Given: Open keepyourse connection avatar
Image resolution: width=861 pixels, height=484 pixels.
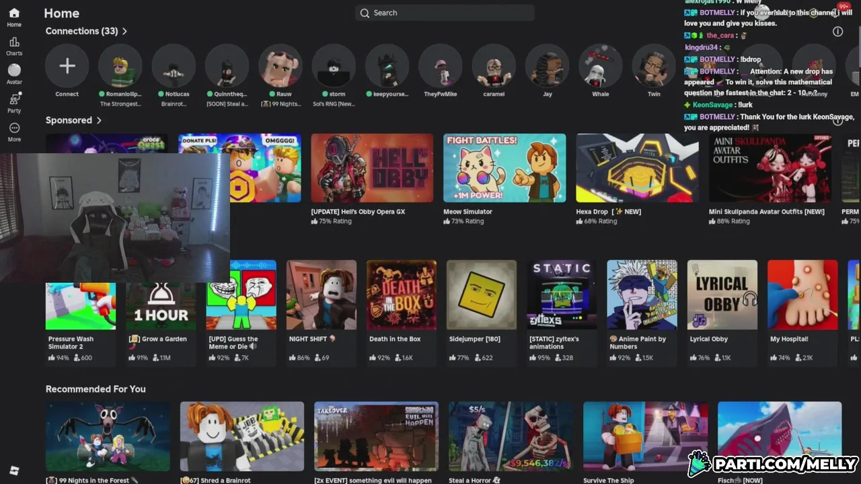Looking at the screenshot, I should point(387,66).
